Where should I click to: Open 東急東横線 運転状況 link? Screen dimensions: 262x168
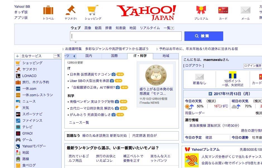(214, 125)
